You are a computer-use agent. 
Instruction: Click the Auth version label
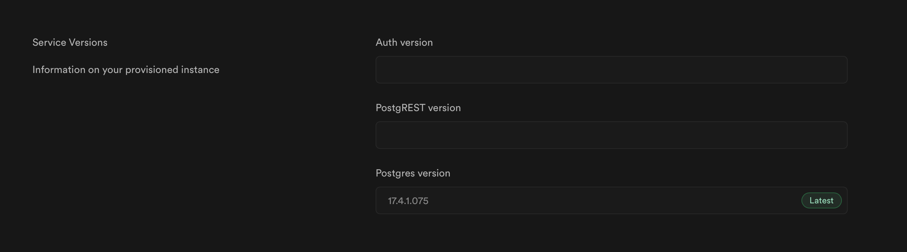click(404, 42)
